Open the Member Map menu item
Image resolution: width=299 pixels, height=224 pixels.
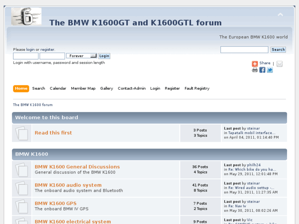click(x=83, y=88)
